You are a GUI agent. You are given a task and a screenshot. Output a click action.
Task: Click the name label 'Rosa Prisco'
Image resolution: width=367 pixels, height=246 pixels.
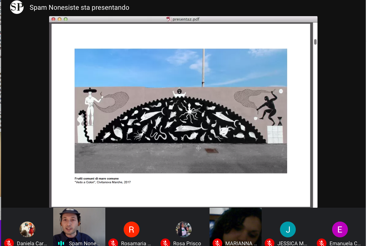[187, 243]
